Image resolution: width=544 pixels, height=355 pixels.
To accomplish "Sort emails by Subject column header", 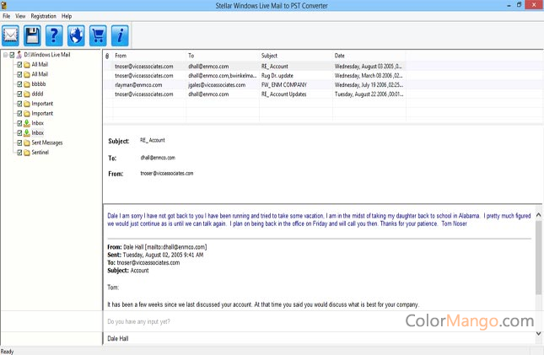I will (x=295, y=56).
